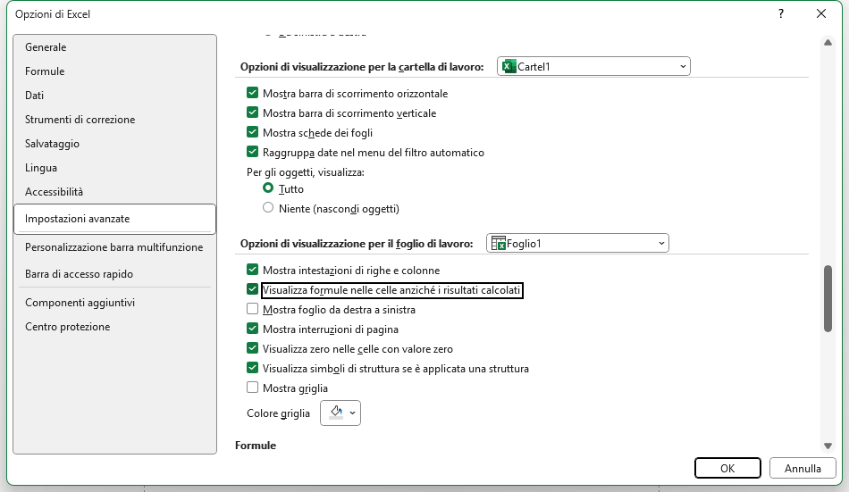The image size is (849, 492).
Task: Click the help question mark icon
Action: pos(781,14)
